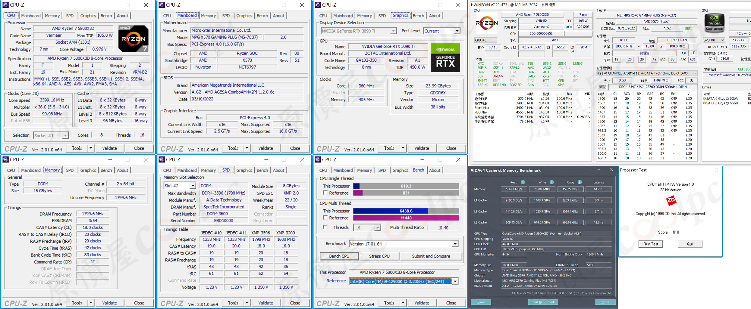The width and height of the screenshot is (751, 309).
Task: Click Start Benchmark in AIDA64
Action: click(543, 302)
